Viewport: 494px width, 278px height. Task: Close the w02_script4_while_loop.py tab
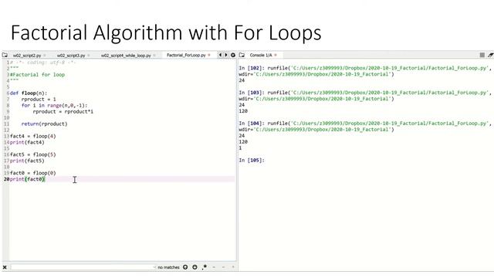tap(154, 56)
